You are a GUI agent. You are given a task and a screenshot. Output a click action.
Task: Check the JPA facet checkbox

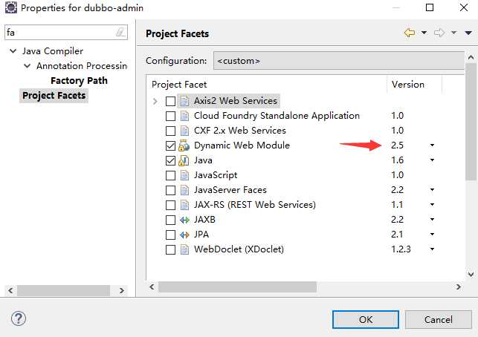[170, 235]
